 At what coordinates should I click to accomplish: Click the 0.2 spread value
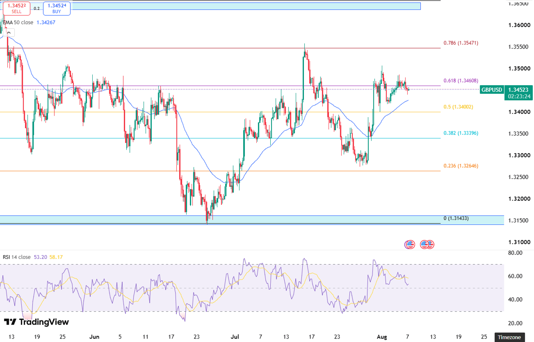[x=37, y=8]
